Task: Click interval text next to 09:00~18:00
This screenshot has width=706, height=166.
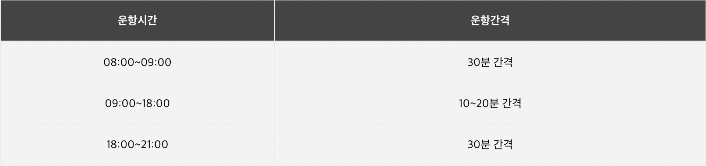Action: (x=490, y=104)
